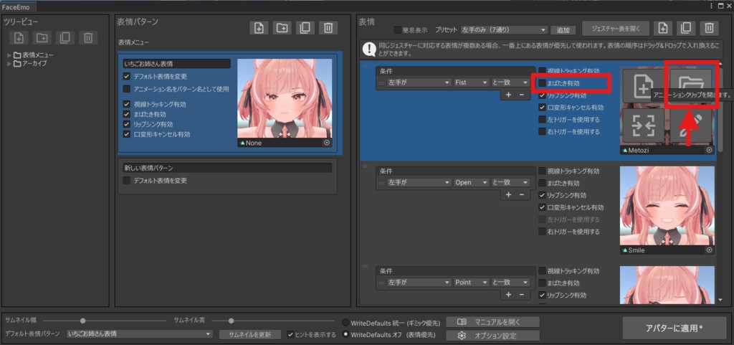Open the object picker next to Smile

(709, 250)
